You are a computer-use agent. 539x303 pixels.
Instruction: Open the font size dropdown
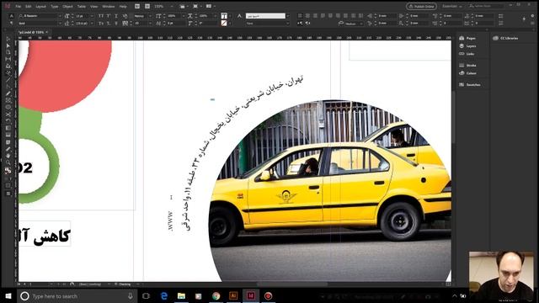92,16
